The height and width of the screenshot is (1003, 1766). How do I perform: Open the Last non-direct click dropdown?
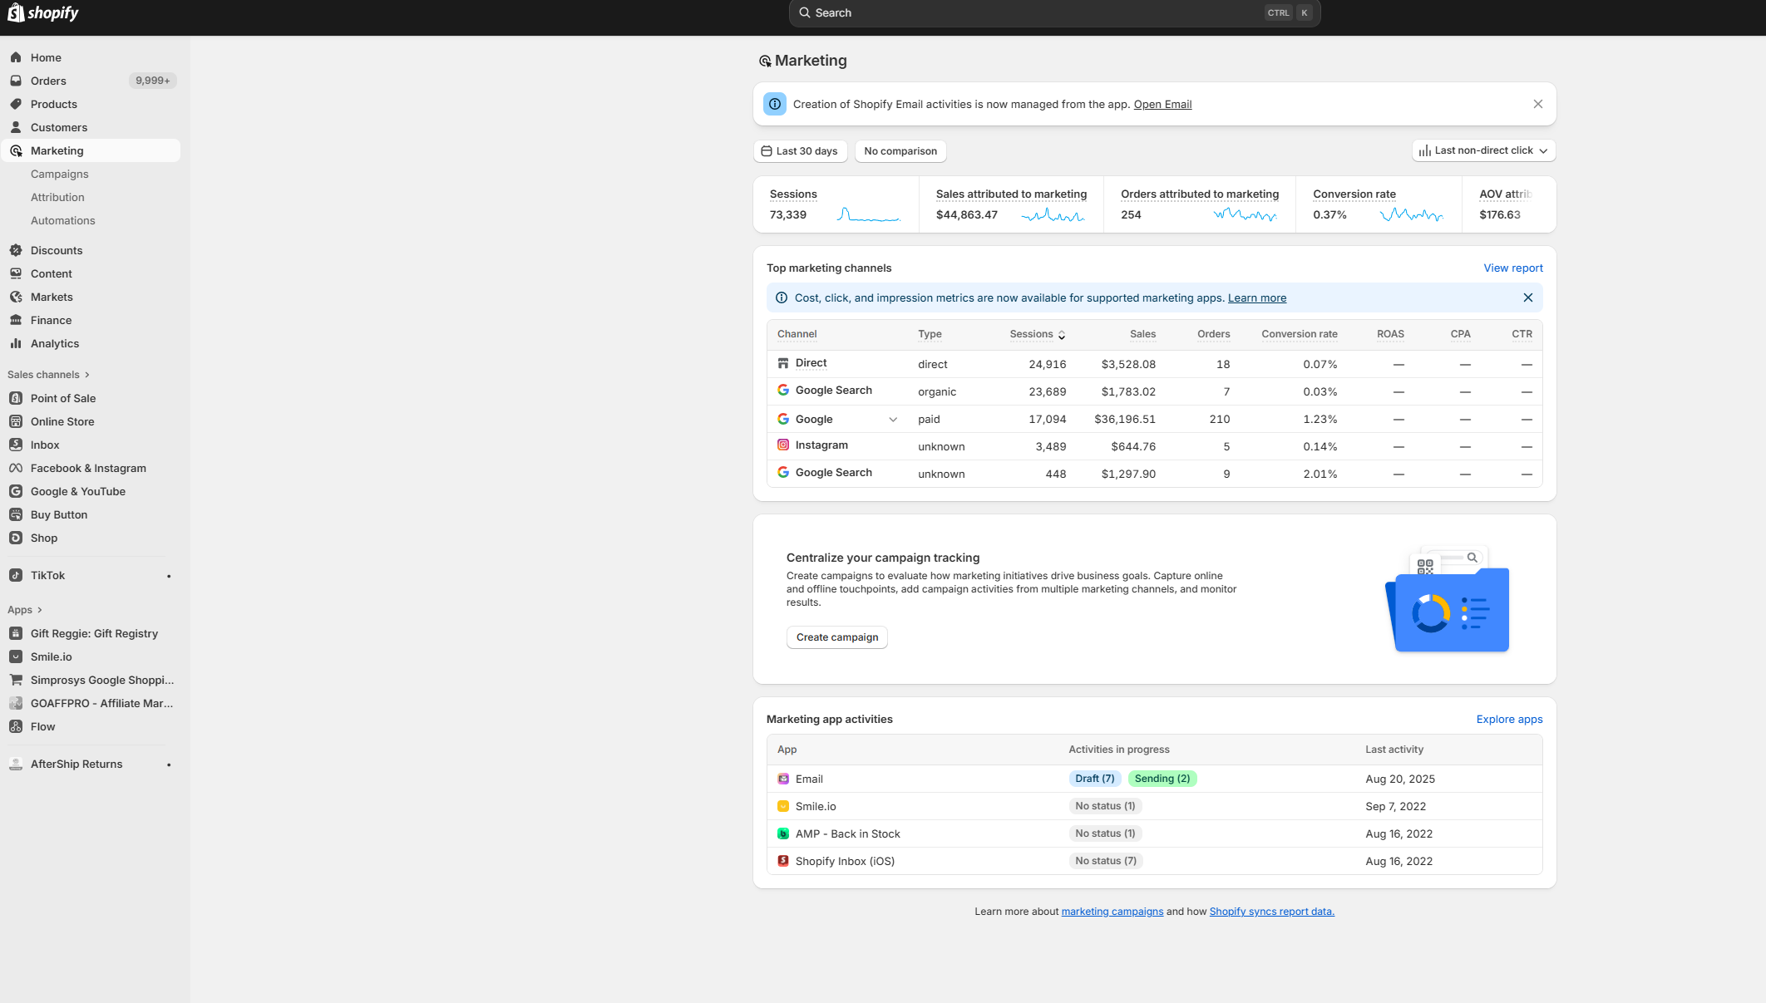point(1483,150)
